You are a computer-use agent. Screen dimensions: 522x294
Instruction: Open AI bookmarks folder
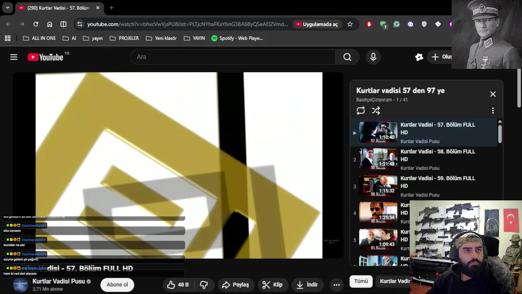(69, 38)
